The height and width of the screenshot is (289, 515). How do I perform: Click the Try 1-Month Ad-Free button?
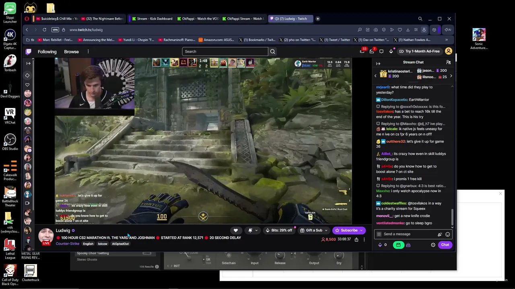pyautogui.click(x=419, y=51)
